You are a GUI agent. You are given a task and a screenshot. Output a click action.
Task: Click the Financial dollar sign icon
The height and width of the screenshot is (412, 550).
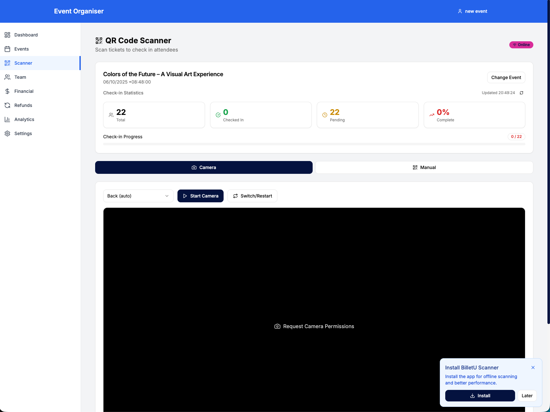click(7, 91)
